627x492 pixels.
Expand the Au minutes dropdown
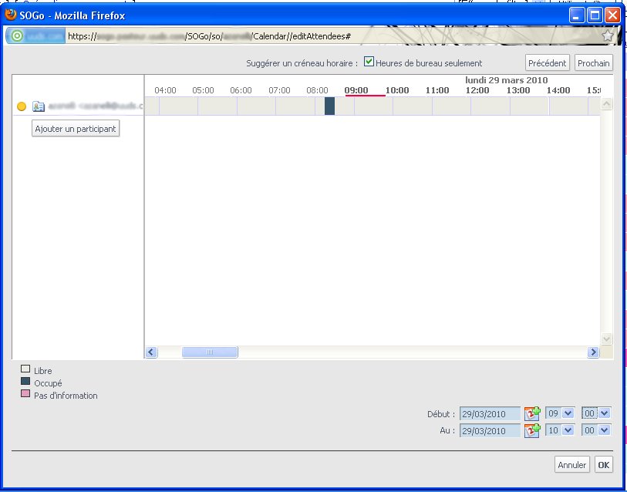pyautogui.click(x=596, y=430)
